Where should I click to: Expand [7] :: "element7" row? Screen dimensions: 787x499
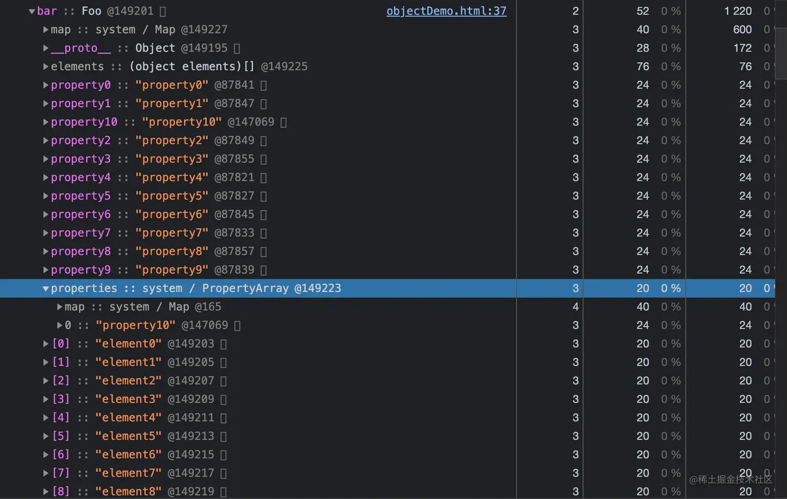coord(46,473)
